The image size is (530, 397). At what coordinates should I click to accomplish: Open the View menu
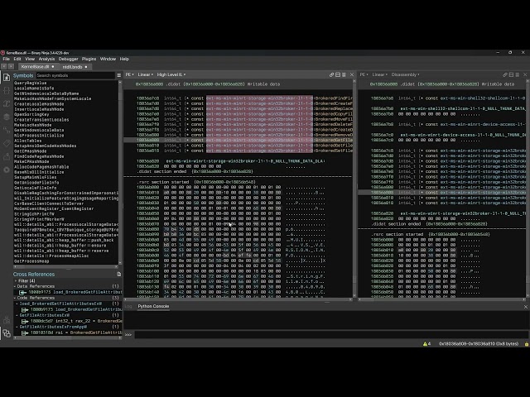[x=30, y=59]
